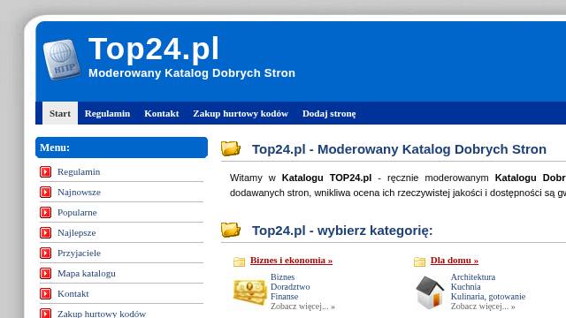Open the Doradztwo subcategory link
Image resolution: width=566 pixels, height=318 pixels.
[290, 287]
